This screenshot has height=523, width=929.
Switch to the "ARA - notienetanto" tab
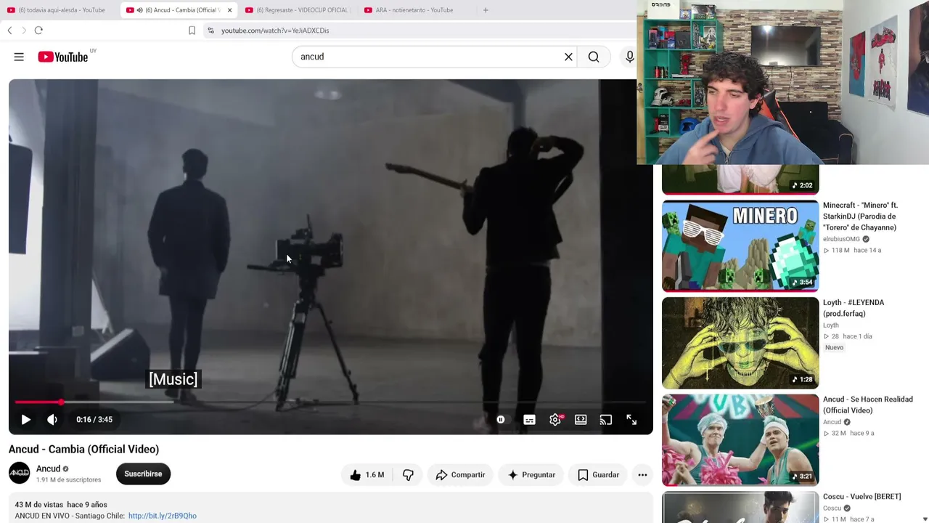coord(415,10)
